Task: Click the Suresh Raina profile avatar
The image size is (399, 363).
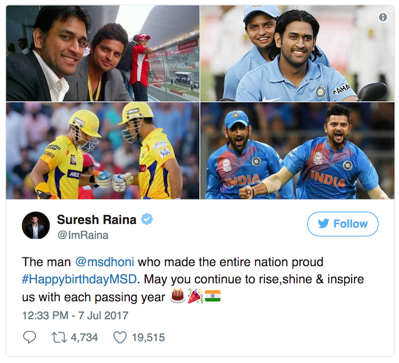Action: (36, 225)
